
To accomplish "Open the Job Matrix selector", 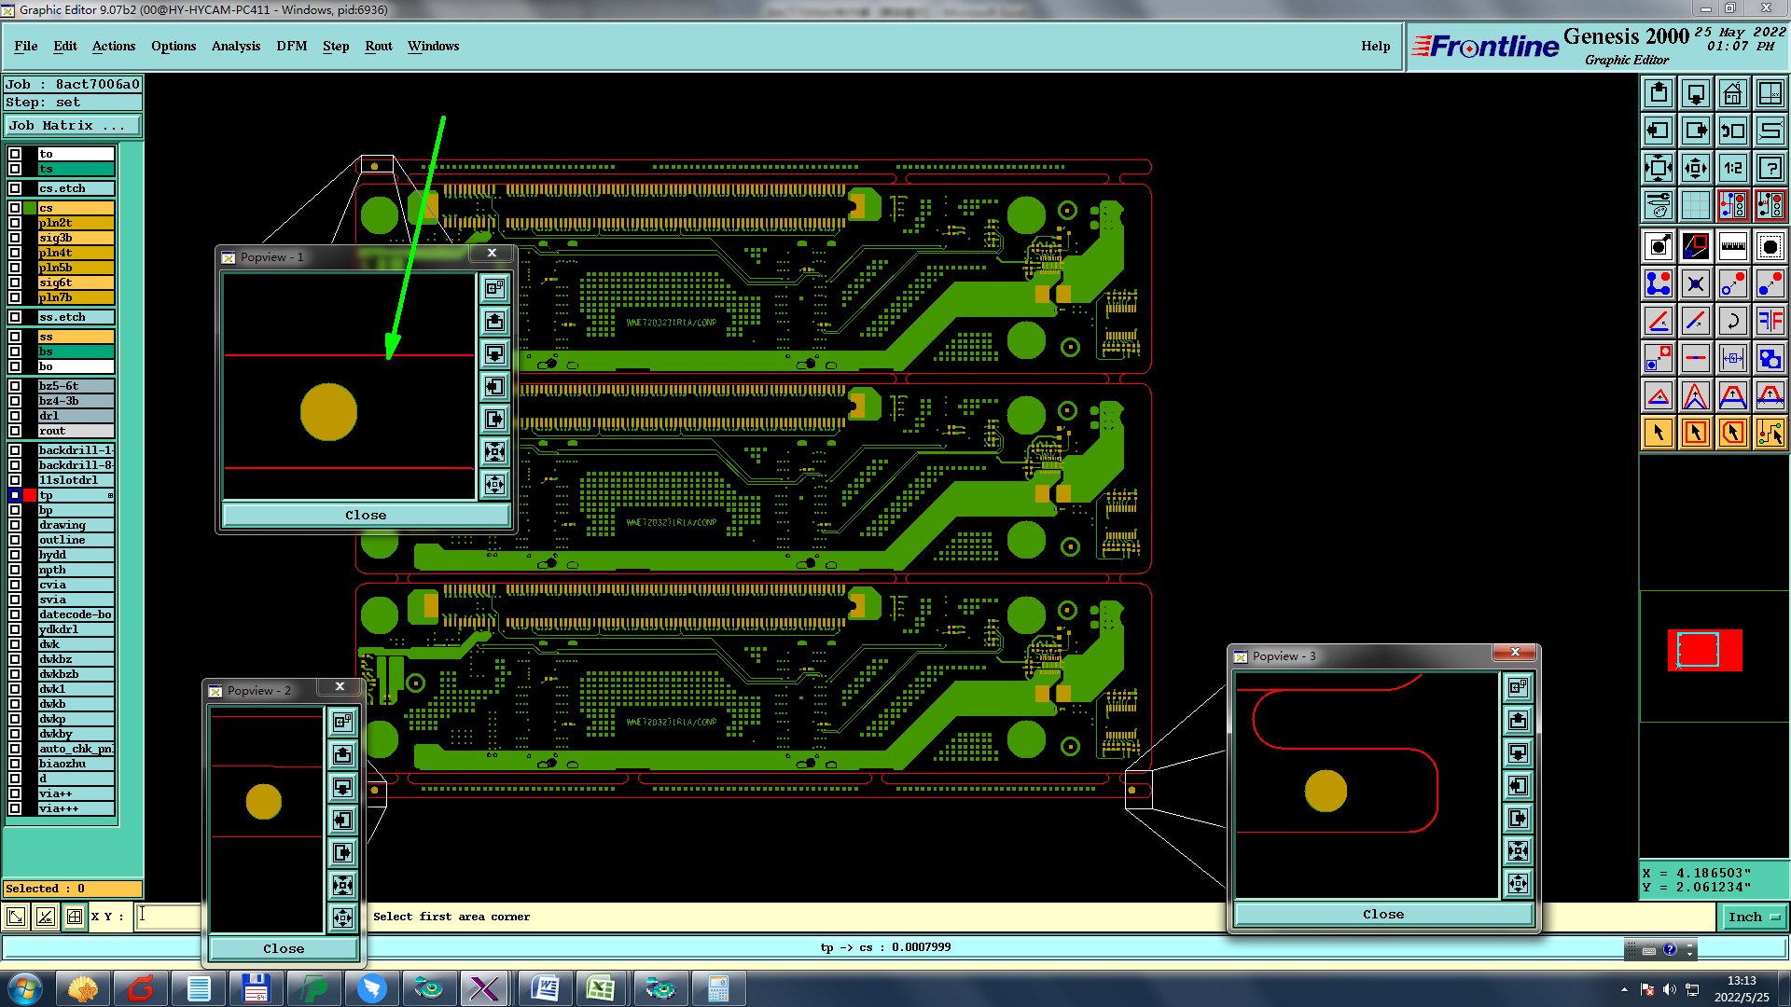I will pos(73,125).
